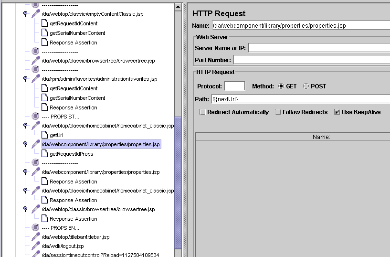Click the Server Name or IP field
Screen dimensions: 390x257
(319, 48)
